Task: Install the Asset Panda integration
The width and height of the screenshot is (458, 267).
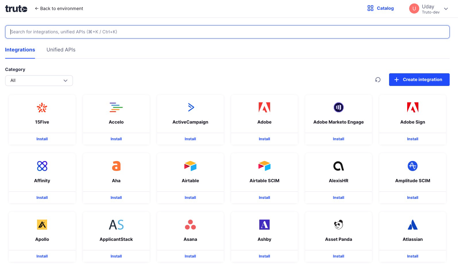Action: pyautogui.click(x=339, y=256)
